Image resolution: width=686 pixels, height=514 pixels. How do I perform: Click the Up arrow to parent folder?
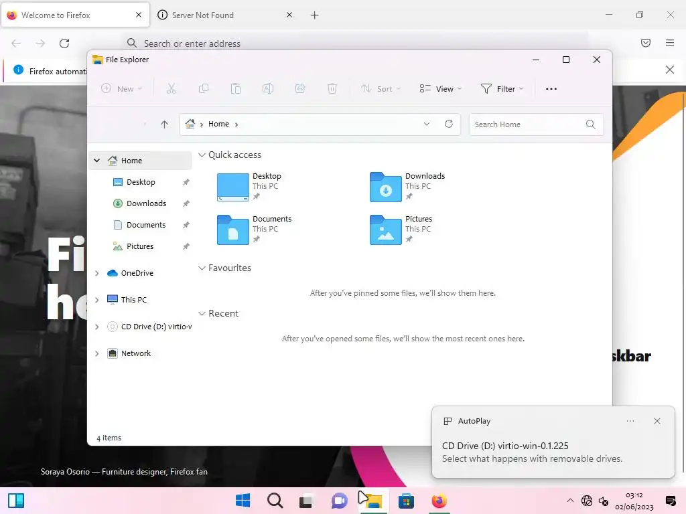pyautogui.click(x=165, y=124)
